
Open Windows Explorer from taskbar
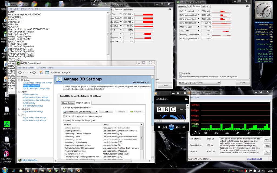pyautogui.click(x=21, y=171)
